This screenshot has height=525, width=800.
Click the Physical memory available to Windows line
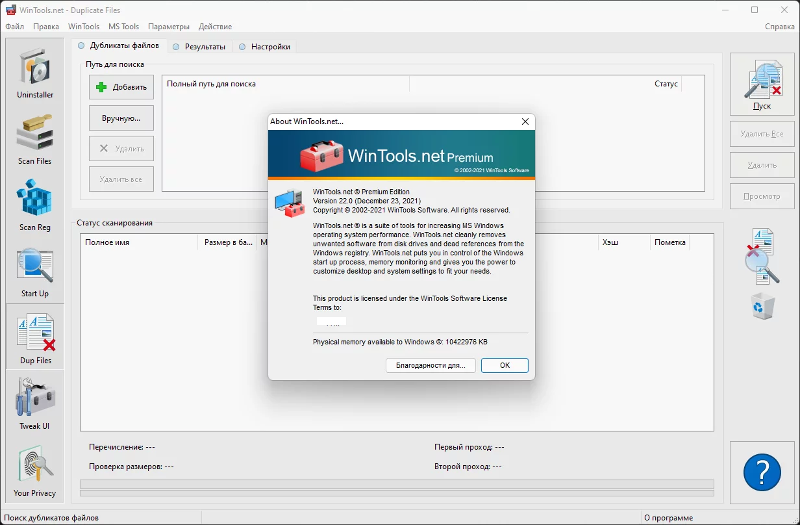click(x=400, y=342)
